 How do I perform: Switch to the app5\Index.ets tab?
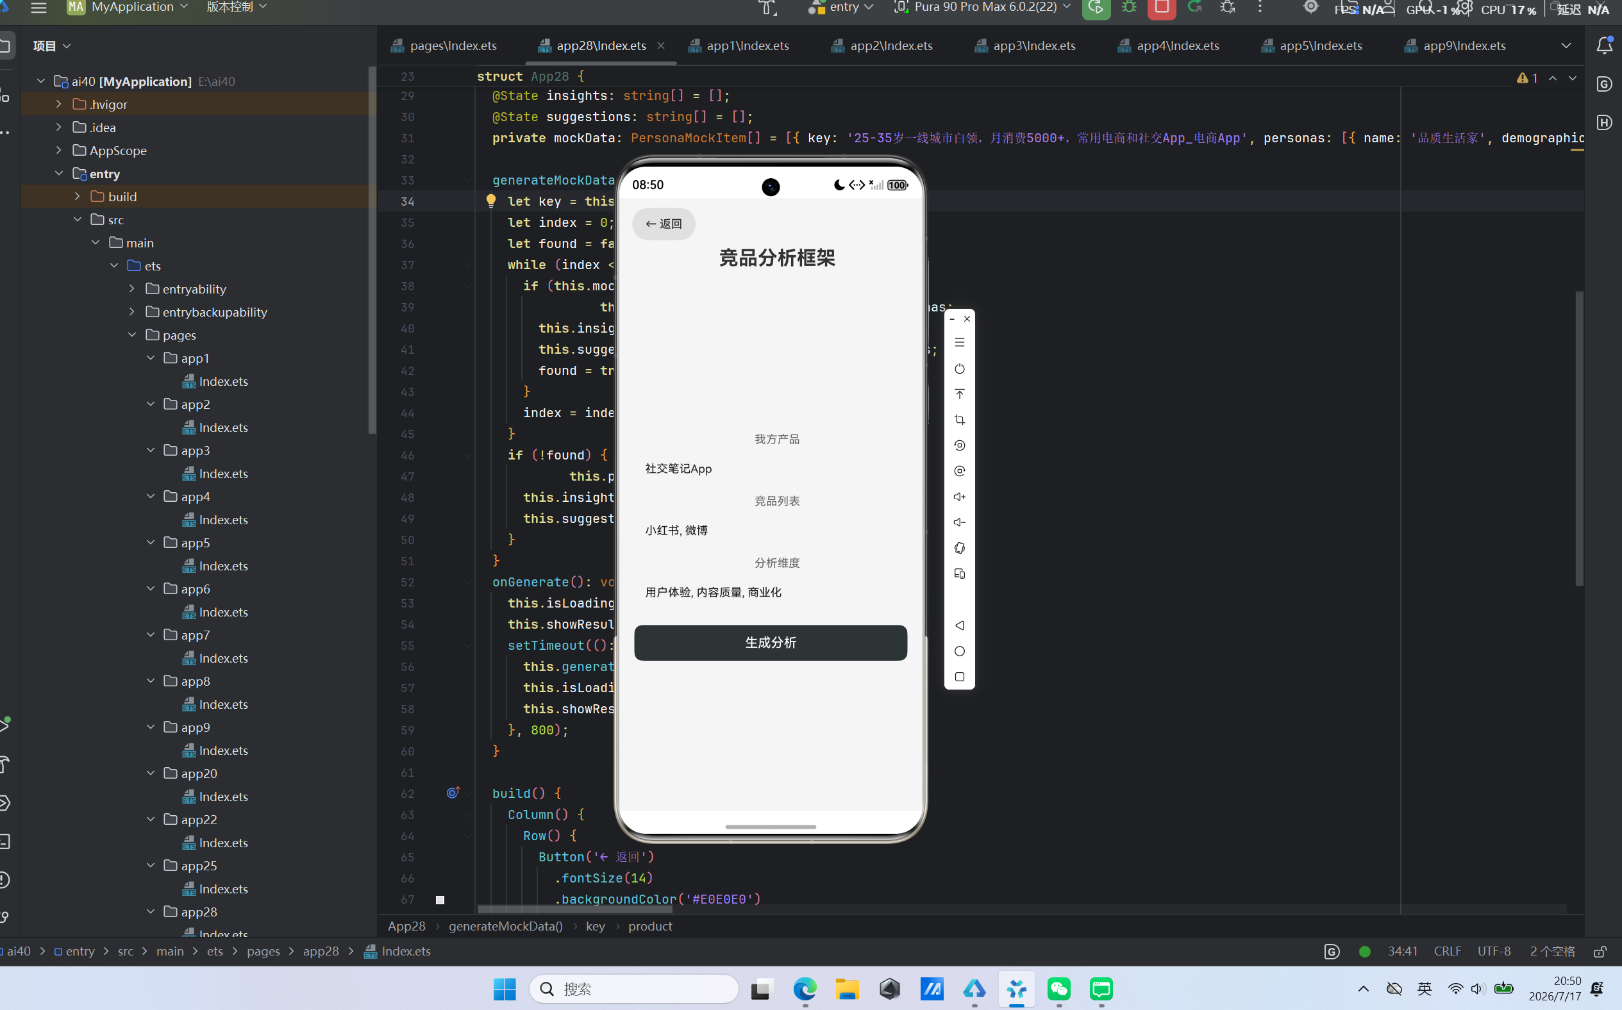click(1312, 46)
